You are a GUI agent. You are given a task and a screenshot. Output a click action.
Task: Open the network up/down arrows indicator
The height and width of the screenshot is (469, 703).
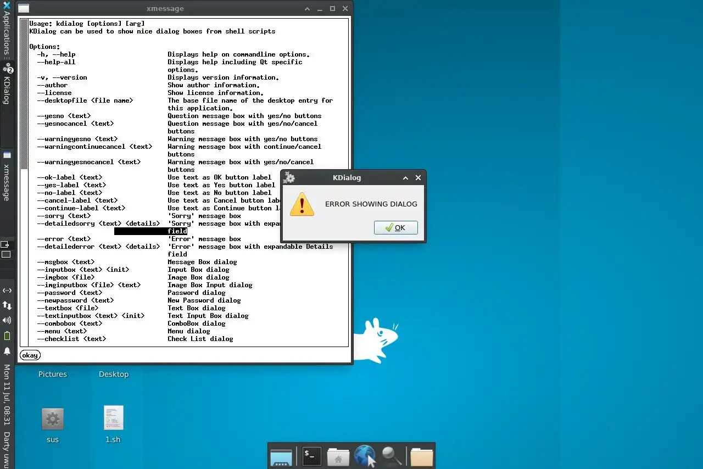point(7,305)
